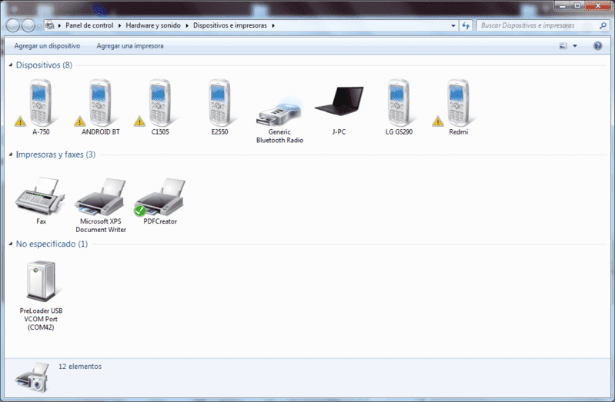615x402 pixels.
Task: Go to Hardware y sonido breadcrumb
Action: pyautogui.click(x=153, y=25)
